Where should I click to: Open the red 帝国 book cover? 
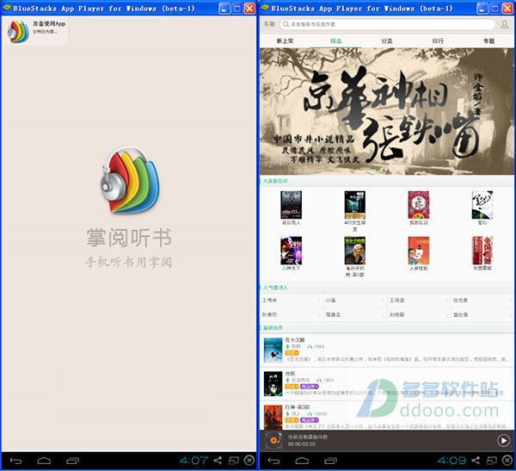482,251
